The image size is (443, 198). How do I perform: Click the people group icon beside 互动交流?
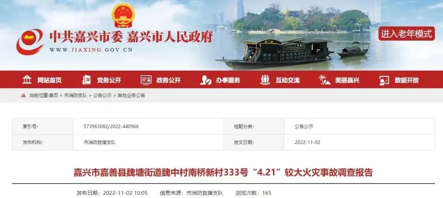265,80
